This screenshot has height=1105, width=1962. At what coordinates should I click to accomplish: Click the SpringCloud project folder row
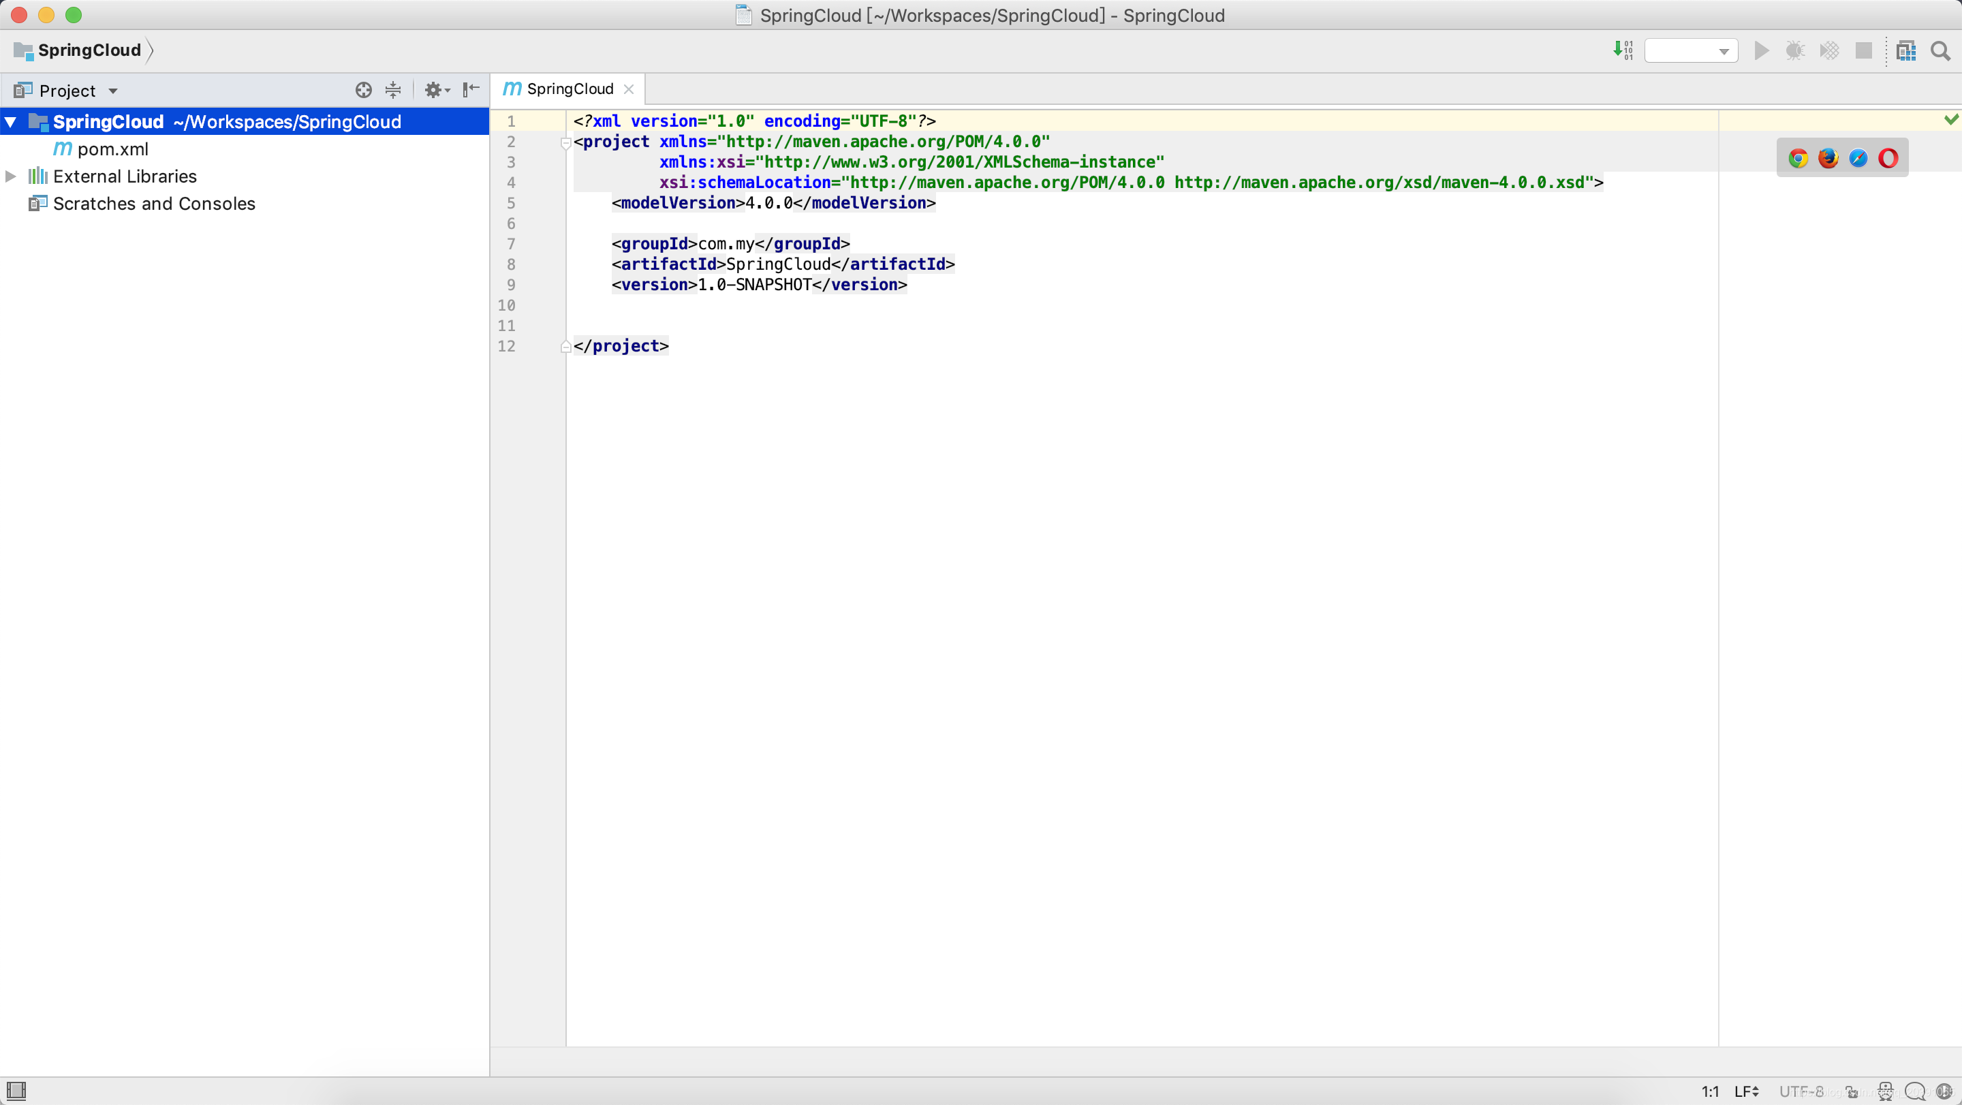pyautogui.click(x=244, y=122)
